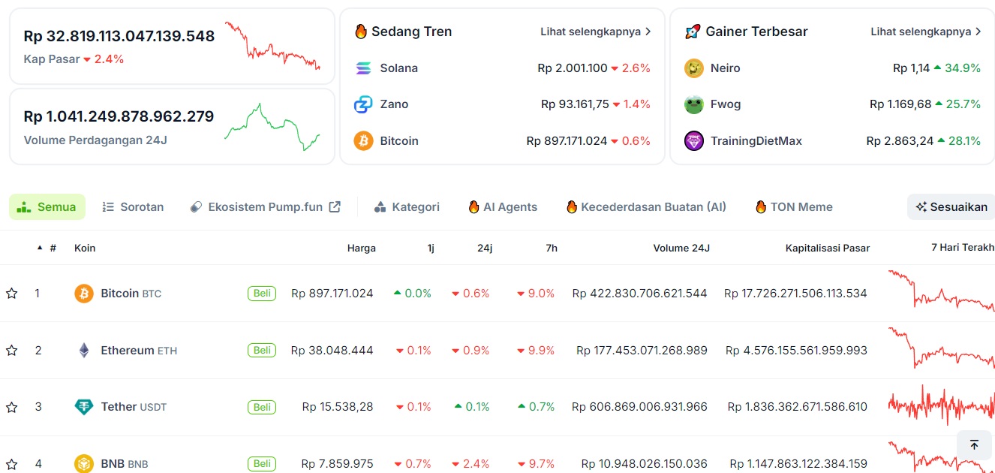Click the Tether logo in the table
Image resolution: width=995 pixels, height=473 pixels.
click(x=84, y=407)
